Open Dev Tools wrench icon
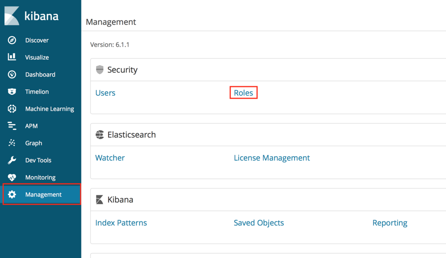446x258 pixels. click(x=12, y=160)
